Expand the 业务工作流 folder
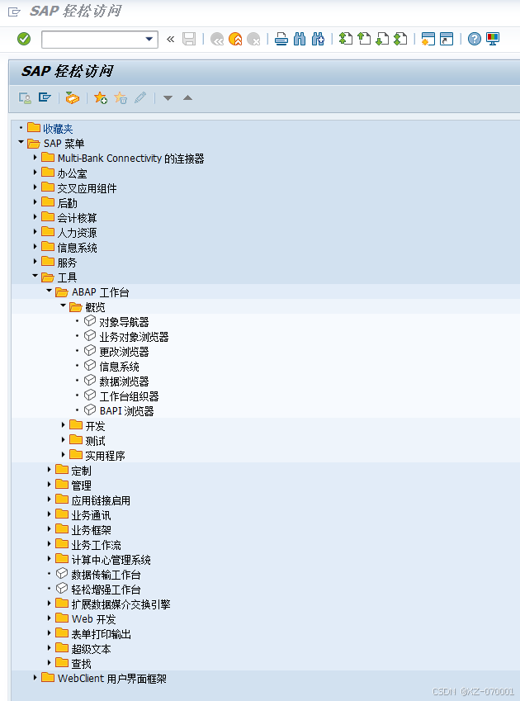 (x=50, y=543)
